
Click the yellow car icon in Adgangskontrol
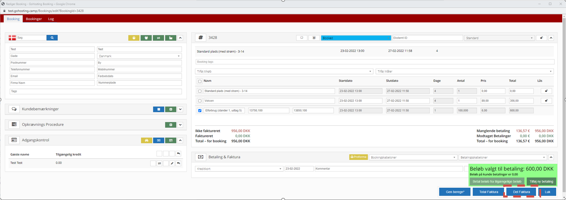click(146, 140)
